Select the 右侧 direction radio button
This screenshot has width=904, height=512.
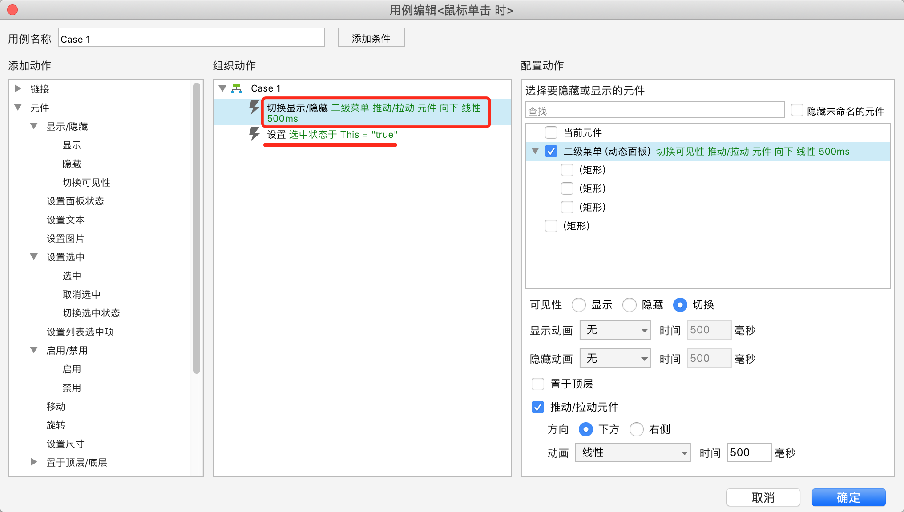click(x=637, y=429)
